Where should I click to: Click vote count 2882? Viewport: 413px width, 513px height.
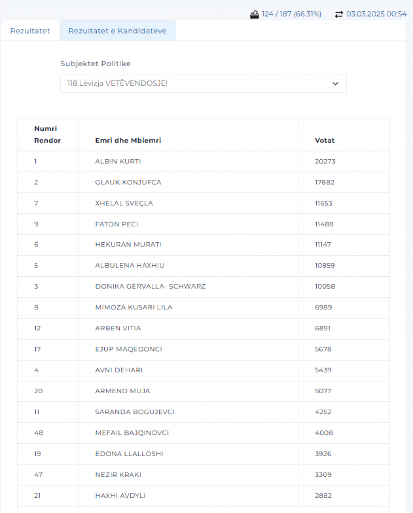(323, 496)
